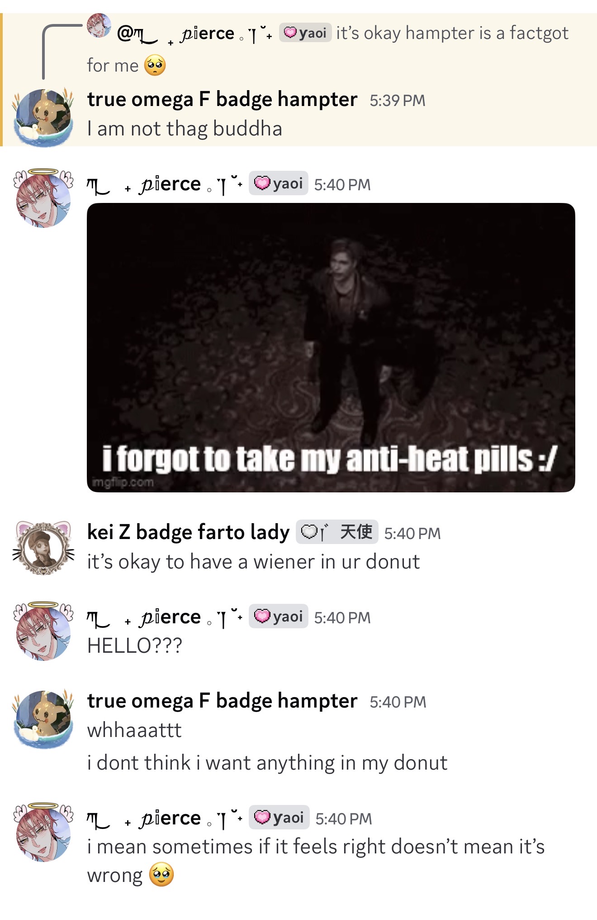Click username 'true omega F badge hampter' at 5:39 PM

click(222, 99)
